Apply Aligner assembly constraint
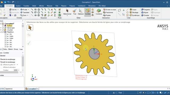Viewport: 170px width, 95px height. [145, 12]
